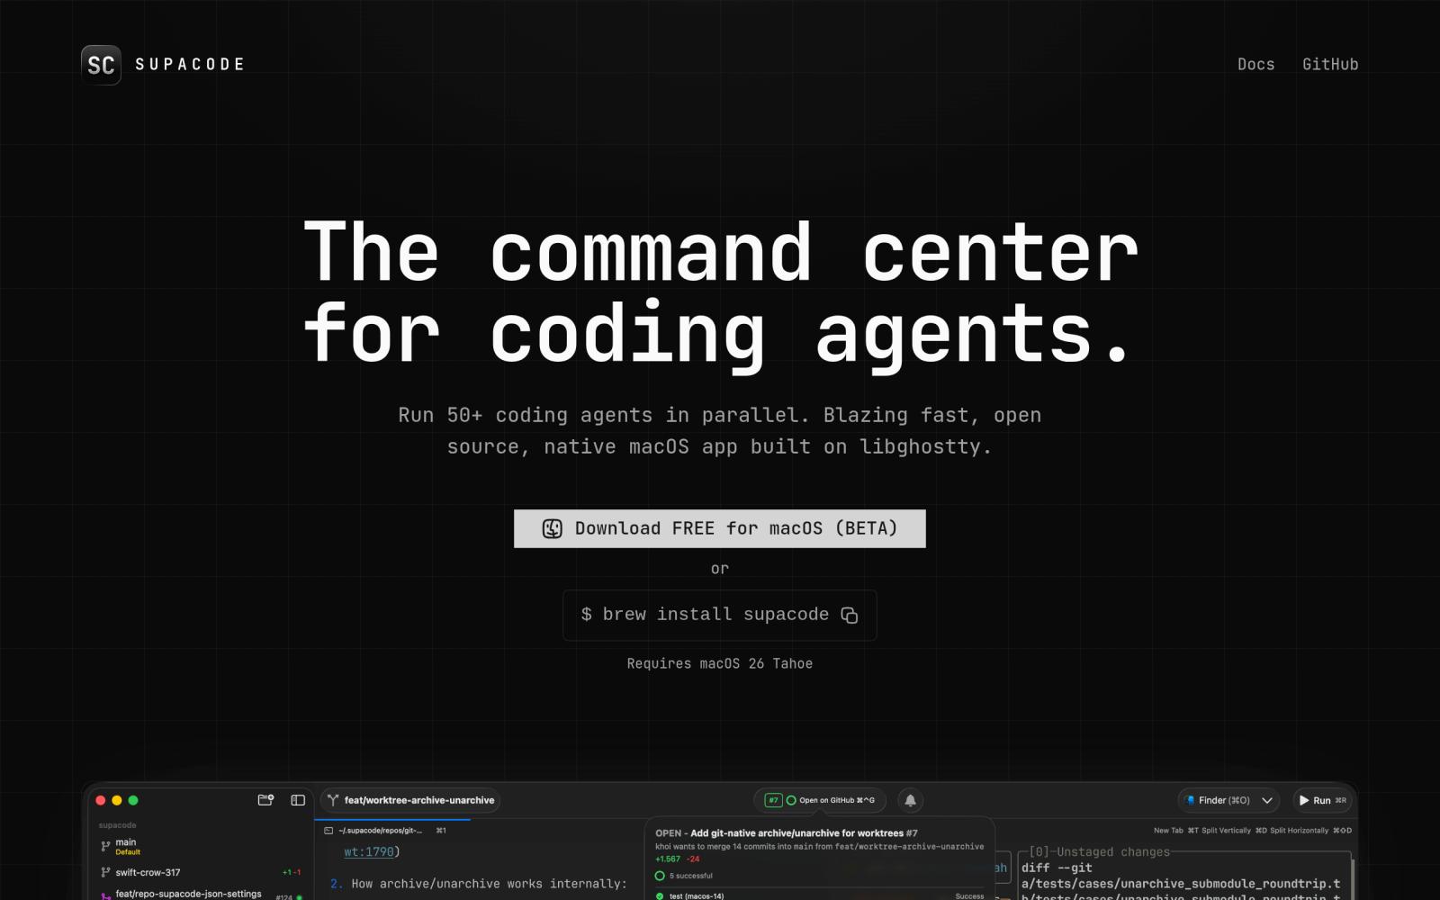The height and width of the screenshot is (900, 1440).
Task: Click the SC Supacode logo icon
Action: [x=101, y=65]
